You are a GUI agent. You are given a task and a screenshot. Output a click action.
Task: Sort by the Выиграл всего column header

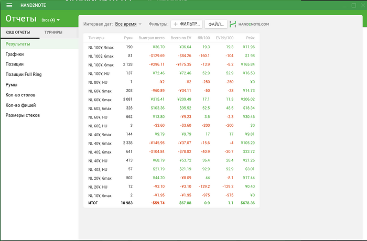[x=152, y=38]
